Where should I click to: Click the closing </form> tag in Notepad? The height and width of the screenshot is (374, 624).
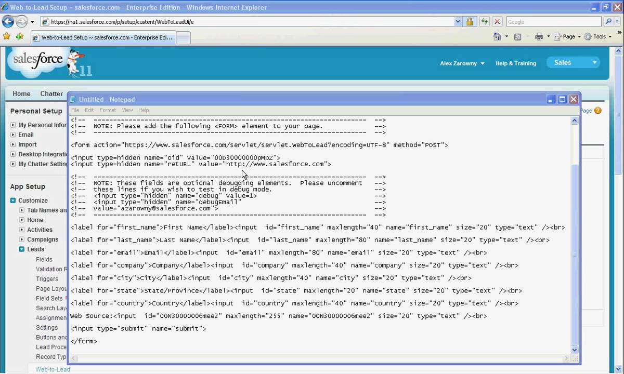pyautogui.click(x=84, y=341)
